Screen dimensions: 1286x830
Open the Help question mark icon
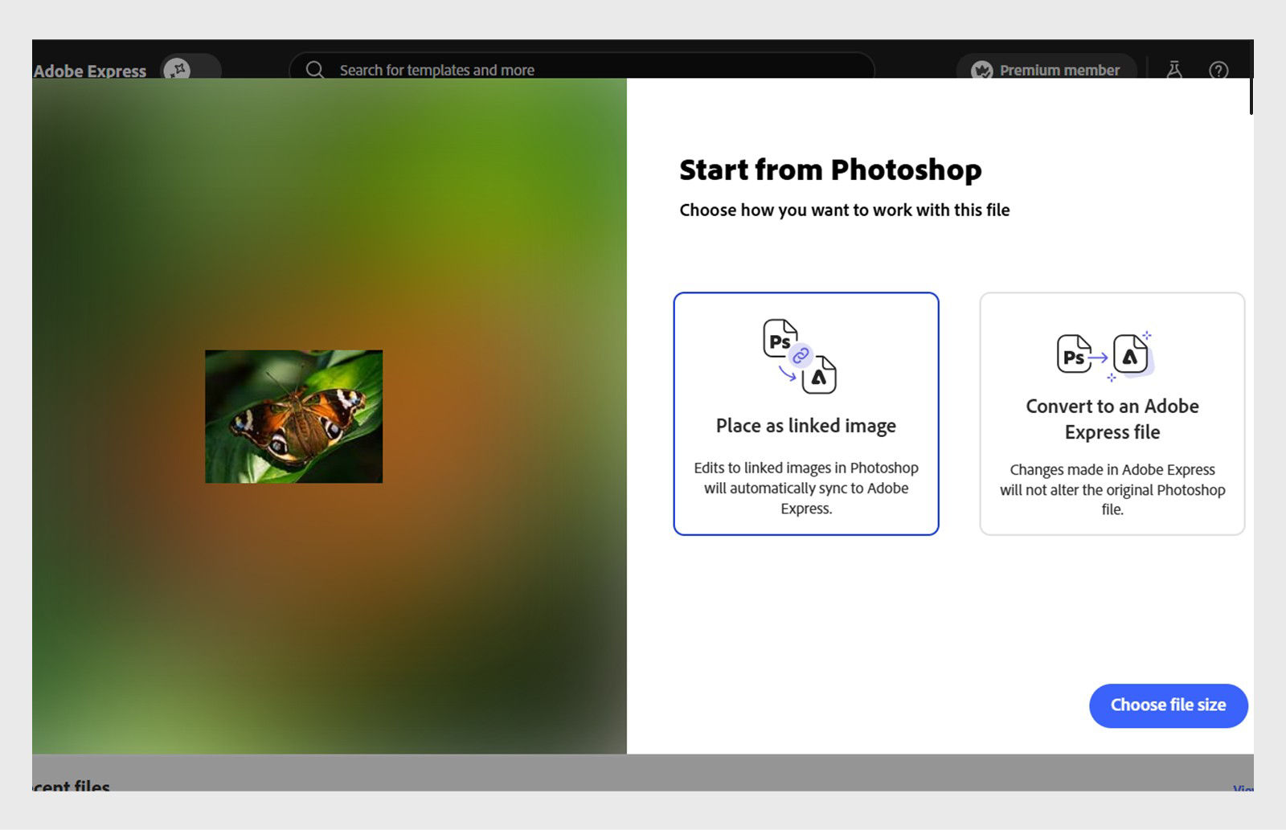click(x=1217, y=70)
